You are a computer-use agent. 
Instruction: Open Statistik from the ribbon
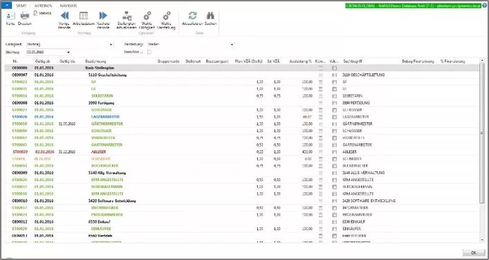(x=42, y=13)
